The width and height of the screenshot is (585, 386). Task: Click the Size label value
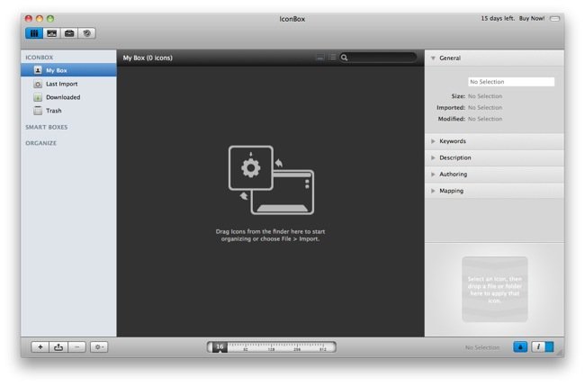pyautogui.click(x=485, y=96)
